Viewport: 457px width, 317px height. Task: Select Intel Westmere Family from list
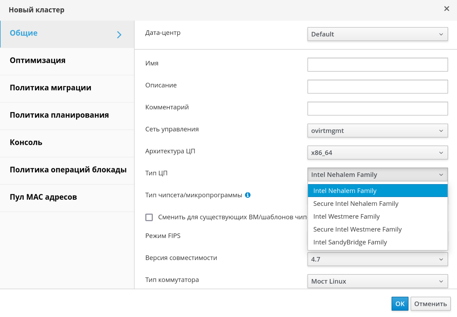click(346, 217)
